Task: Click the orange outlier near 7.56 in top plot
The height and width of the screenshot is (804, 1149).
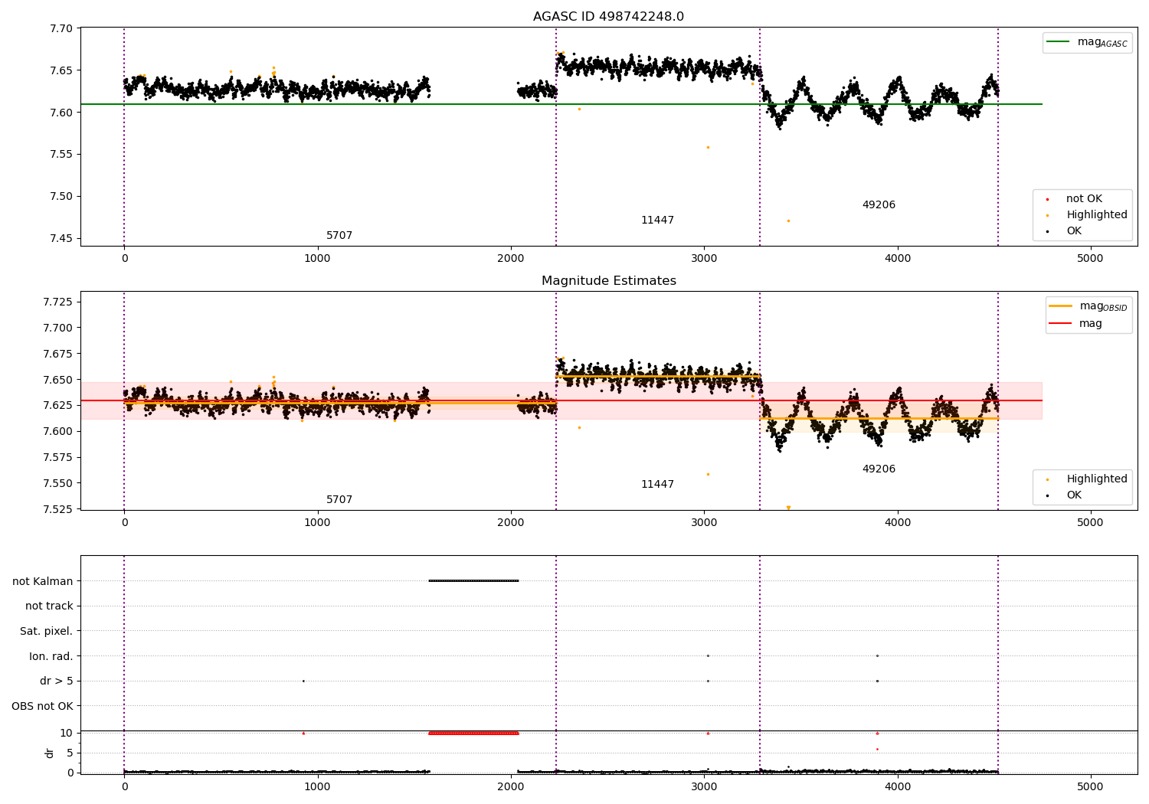Action: [708, 147]
